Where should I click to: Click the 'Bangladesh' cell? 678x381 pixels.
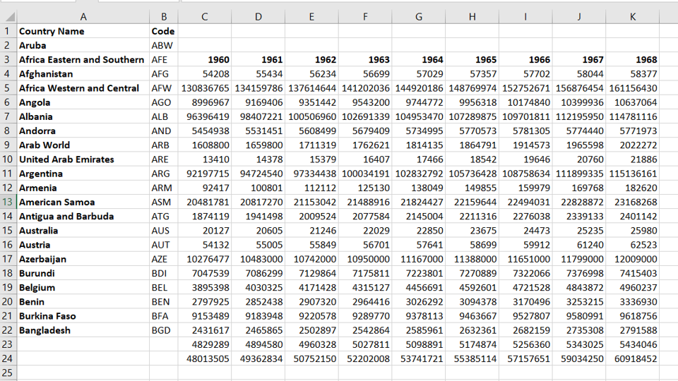(83, 330)
